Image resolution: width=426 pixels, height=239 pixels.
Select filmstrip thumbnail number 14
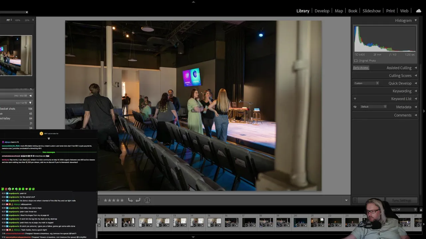pos(197,222)
